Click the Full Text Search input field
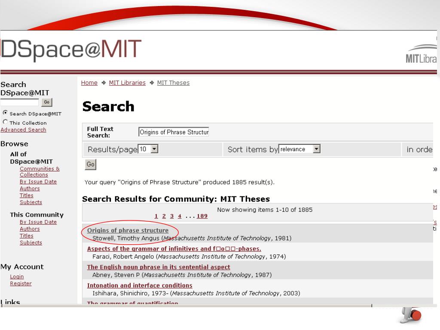Image resolution: width=440 pixels, height=330 pixels. pos(174,132)
